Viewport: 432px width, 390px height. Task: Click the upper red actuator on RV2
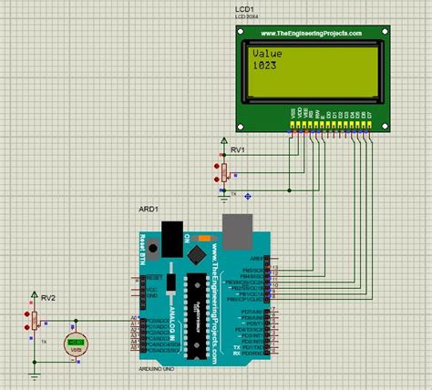click(27, 314)
